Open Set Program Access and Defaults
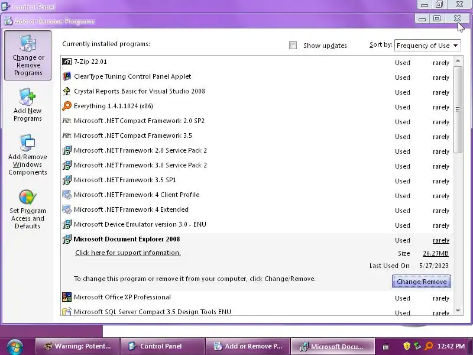The image size is (473, 355). (27, 209)
